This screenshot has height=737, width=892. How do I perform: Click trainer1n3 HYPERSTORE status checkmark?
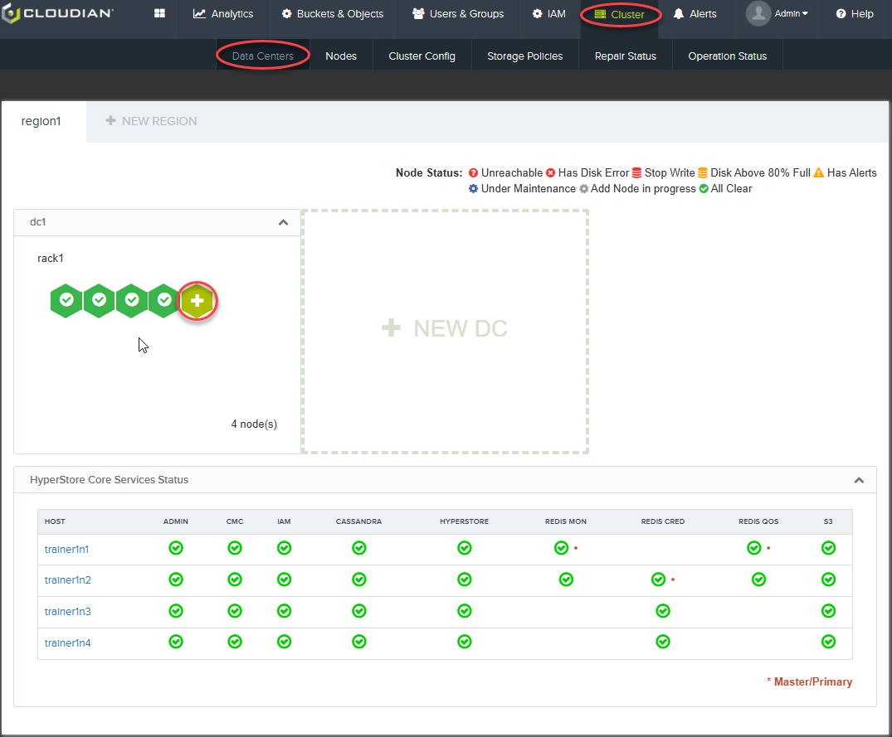click(464, 611)
